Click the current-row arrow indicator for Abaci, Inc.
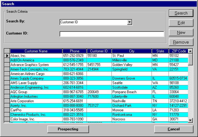Image resolution: width=198 pixels, height=137 pixels. pos(7,56)
